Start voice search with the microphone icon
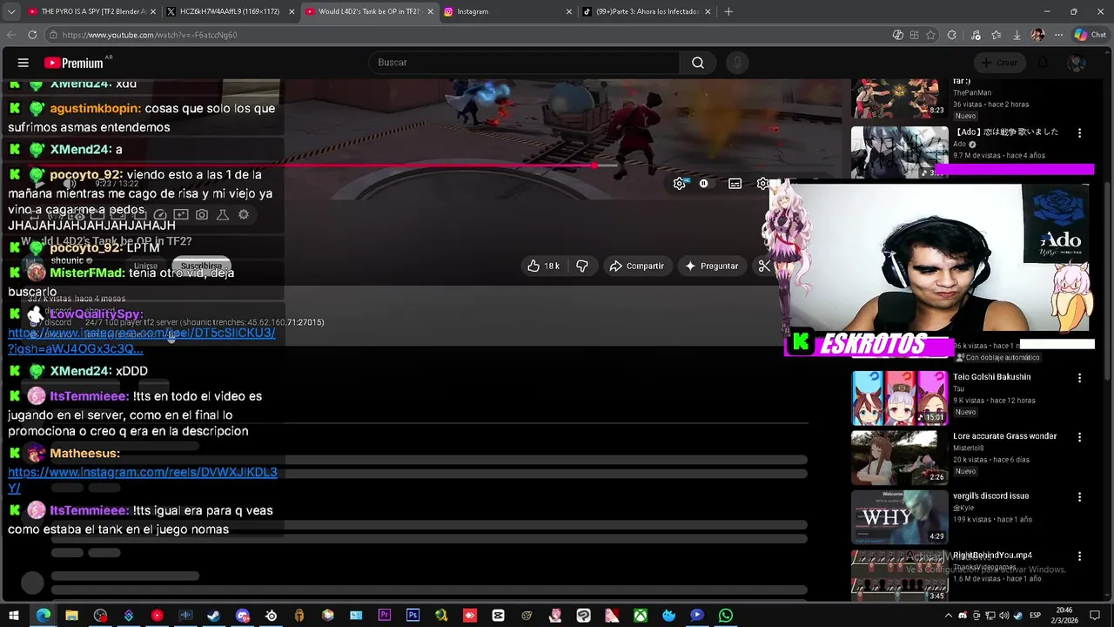 click(737, 63)
